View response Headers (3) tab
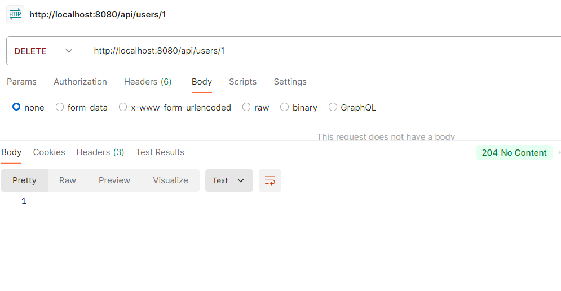Screen dimensions: 561x291 coord(100,152)
